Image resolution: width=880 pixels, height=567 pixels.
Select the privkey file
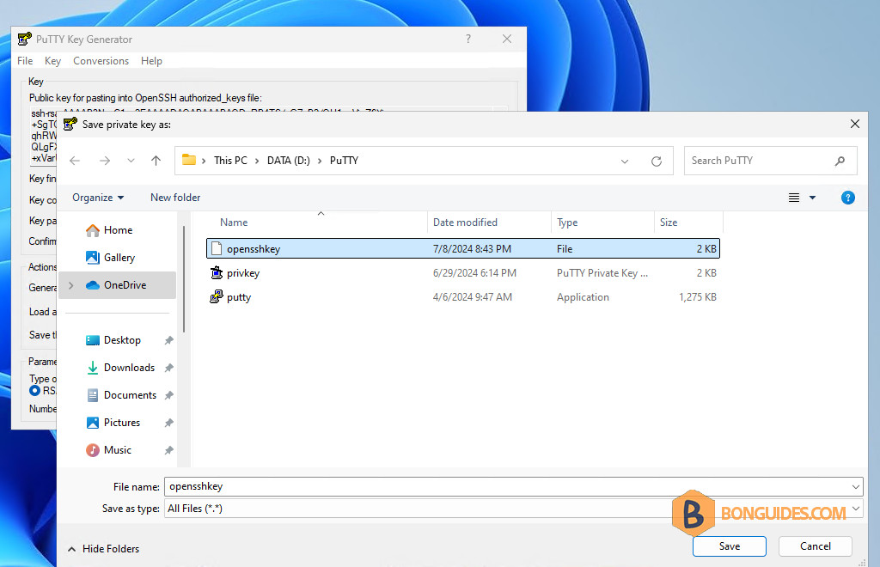pyautogui.click(x=243, y=273)
